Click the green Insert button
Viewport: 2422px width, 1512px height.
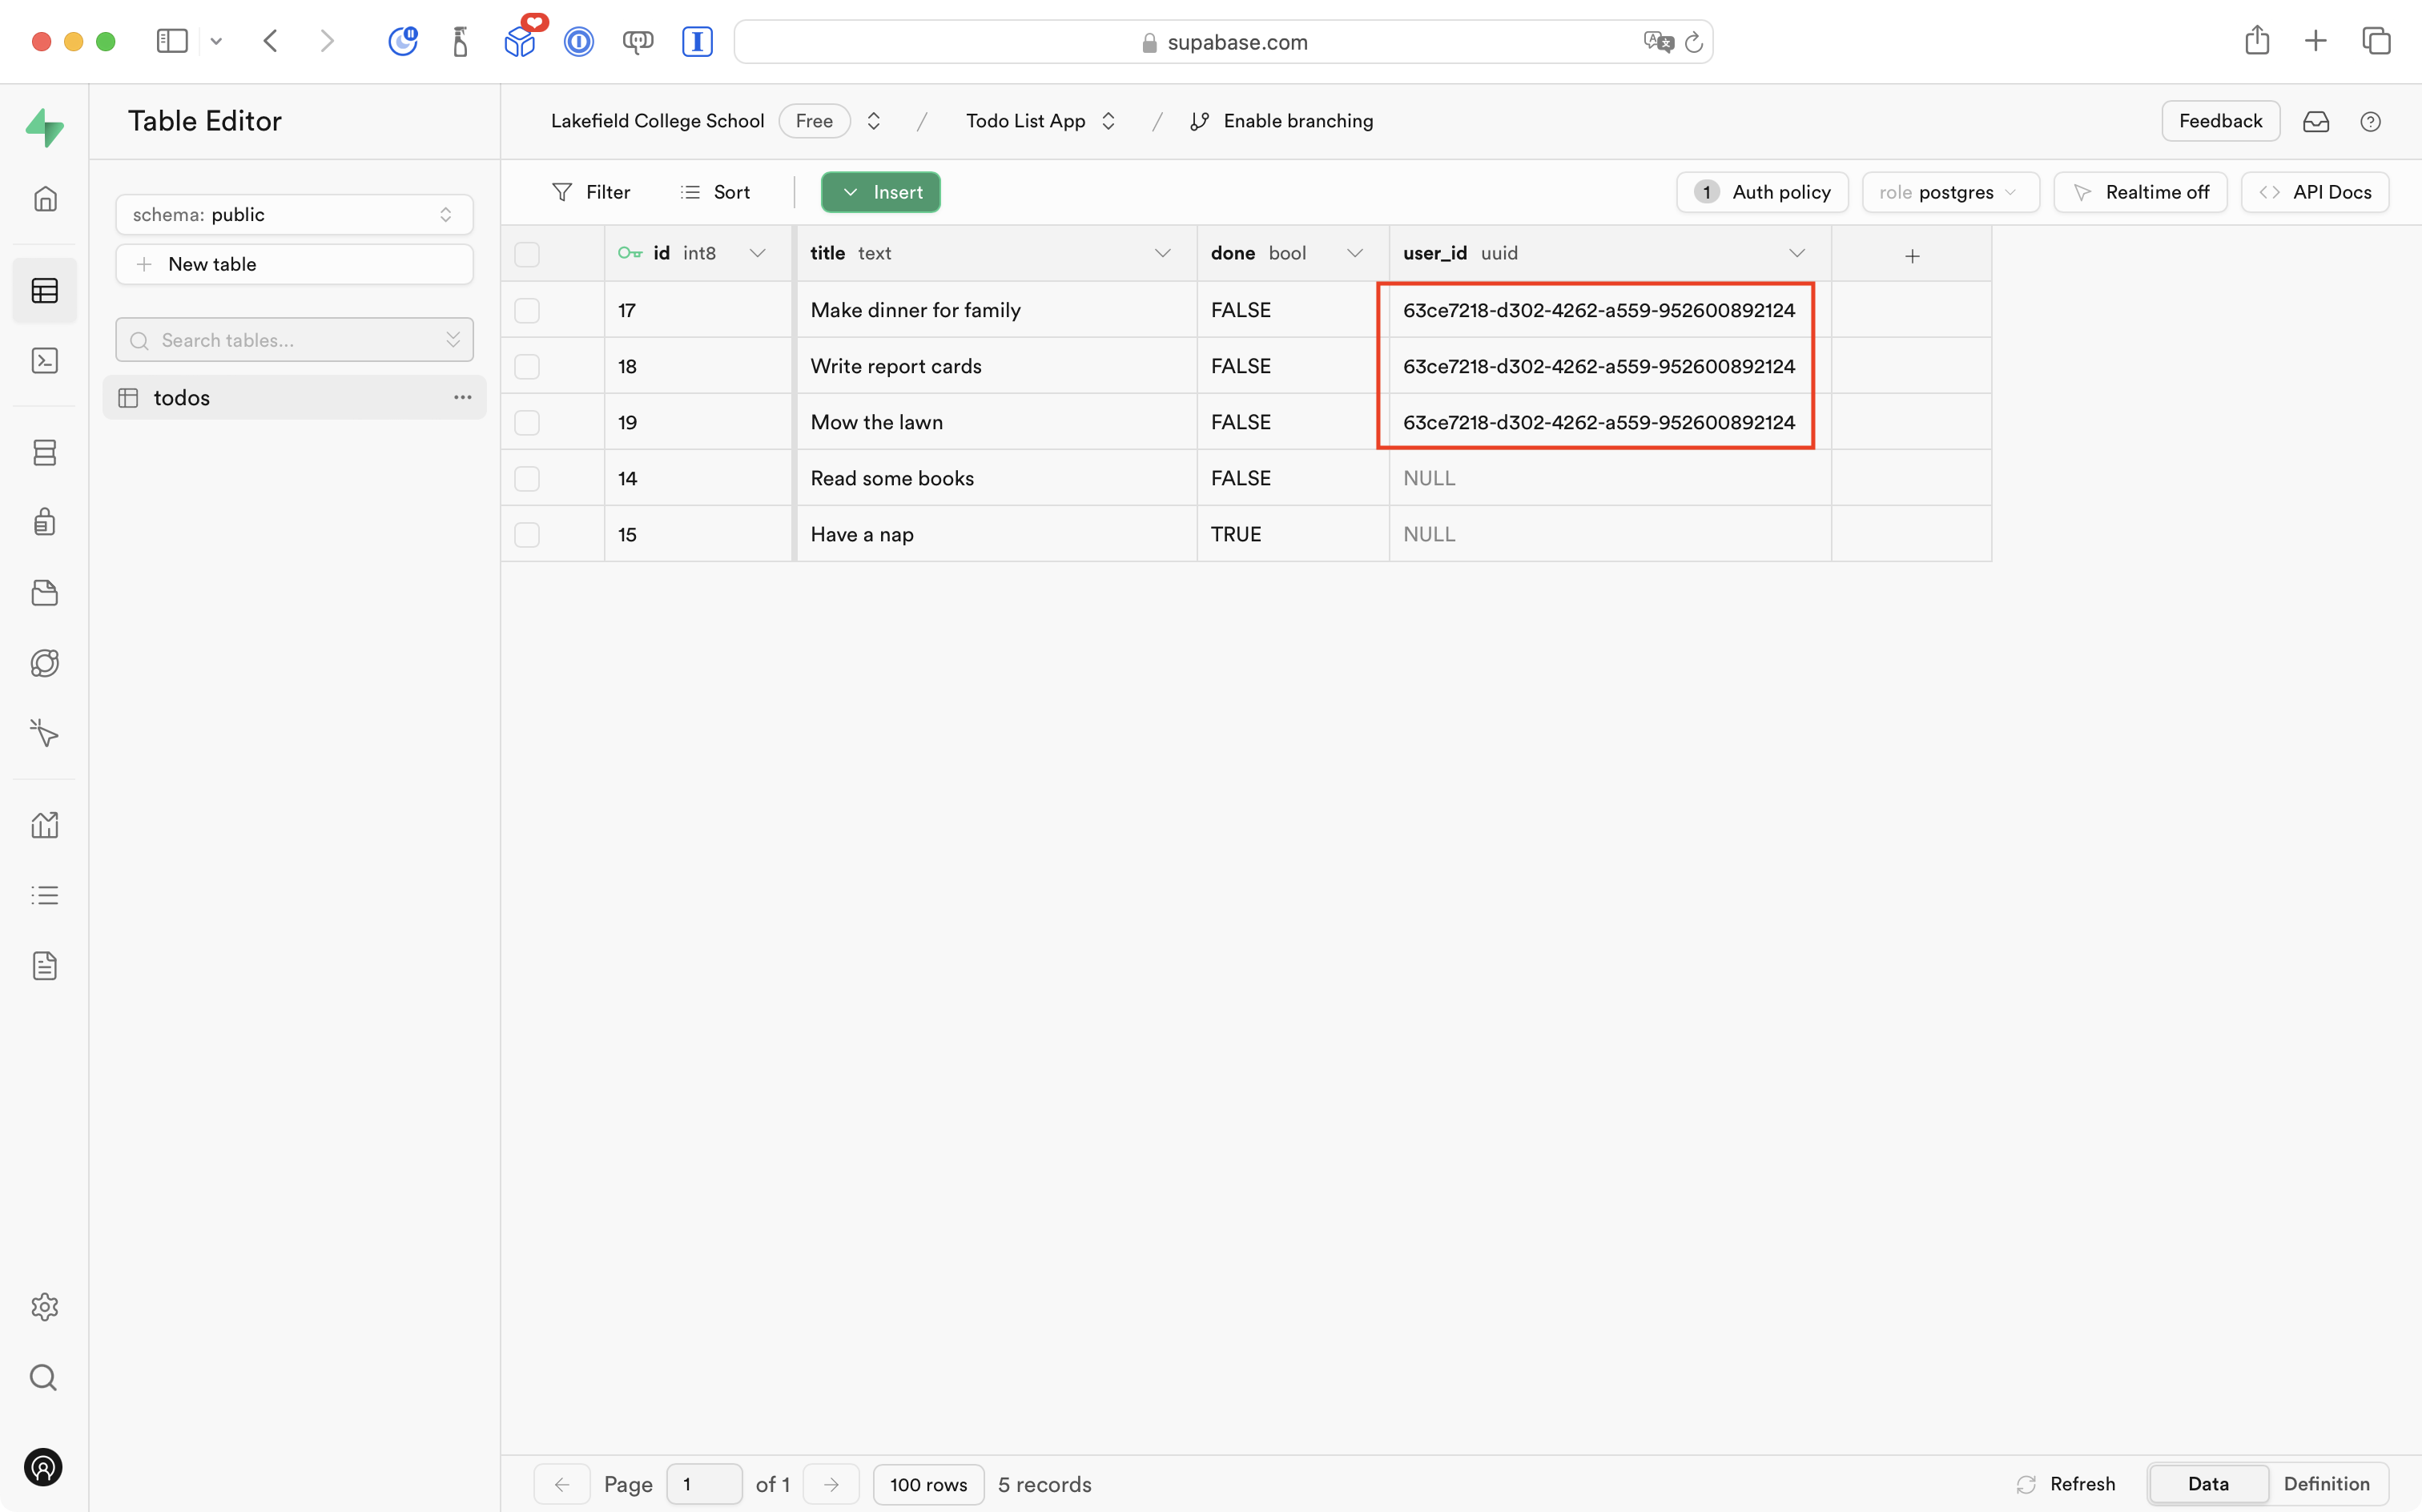point(881,192)
